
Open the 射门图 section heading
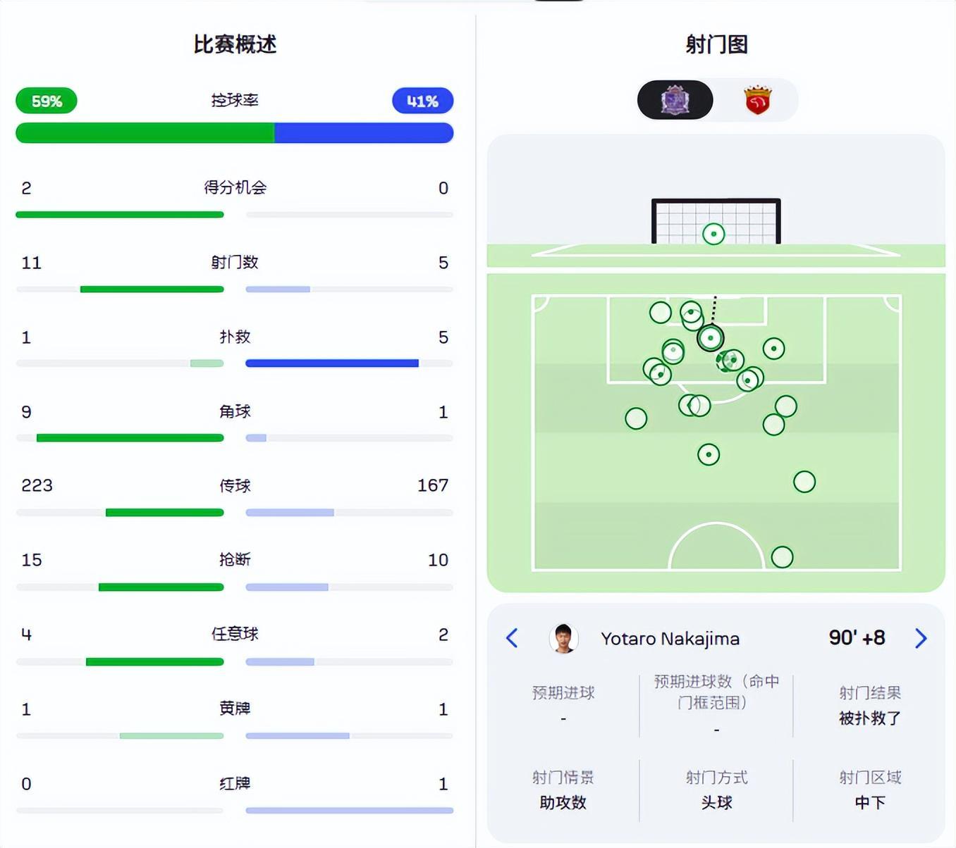pos(716,44)
